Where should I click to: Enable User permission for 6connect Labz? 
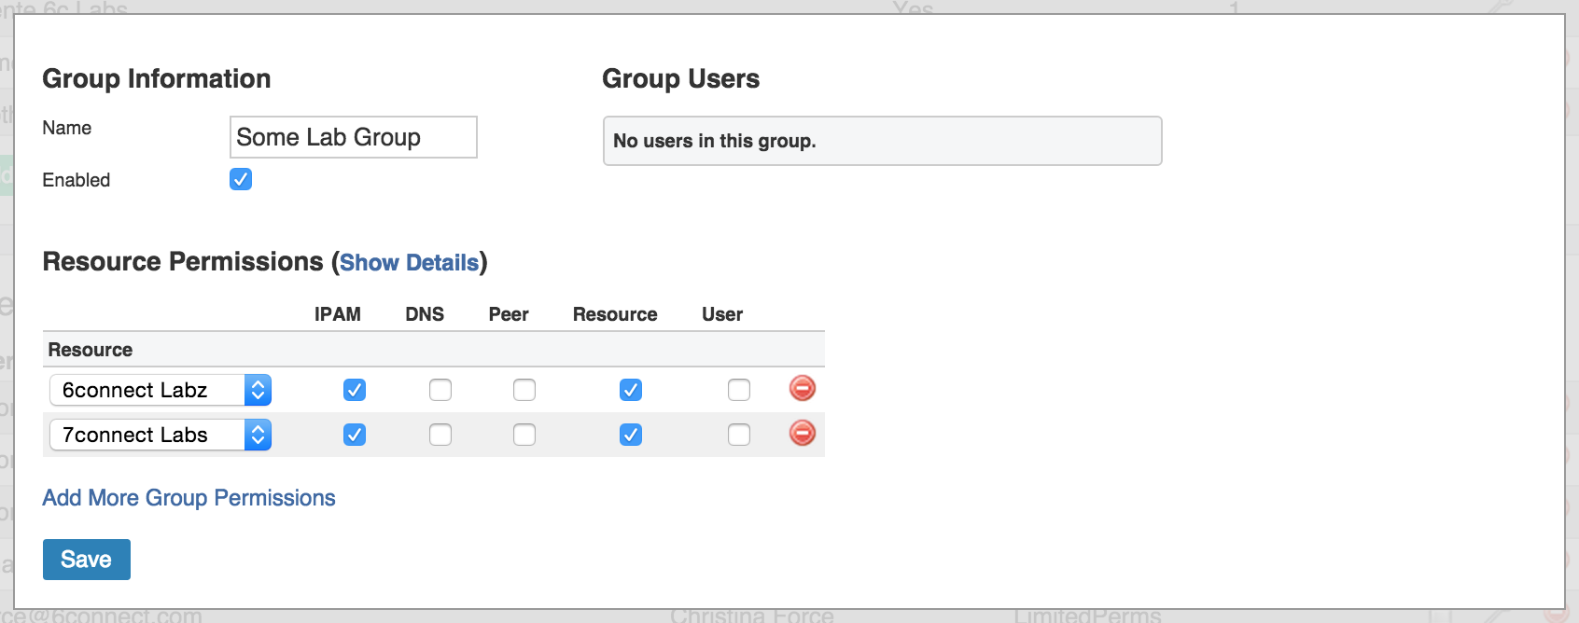pos(739,390)
